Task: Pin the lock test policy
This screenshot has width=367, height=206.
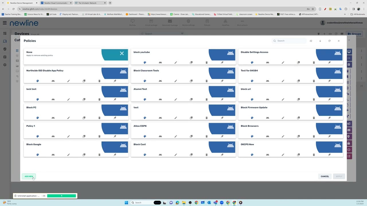Action: pyautogui.click(x=115, y=99)
